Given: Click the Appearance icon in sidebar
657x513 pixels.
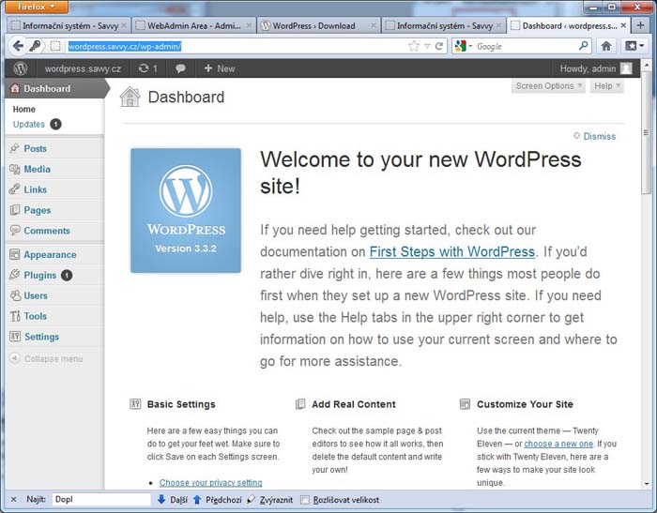Looking at the screenshot, I should [15, 254].
